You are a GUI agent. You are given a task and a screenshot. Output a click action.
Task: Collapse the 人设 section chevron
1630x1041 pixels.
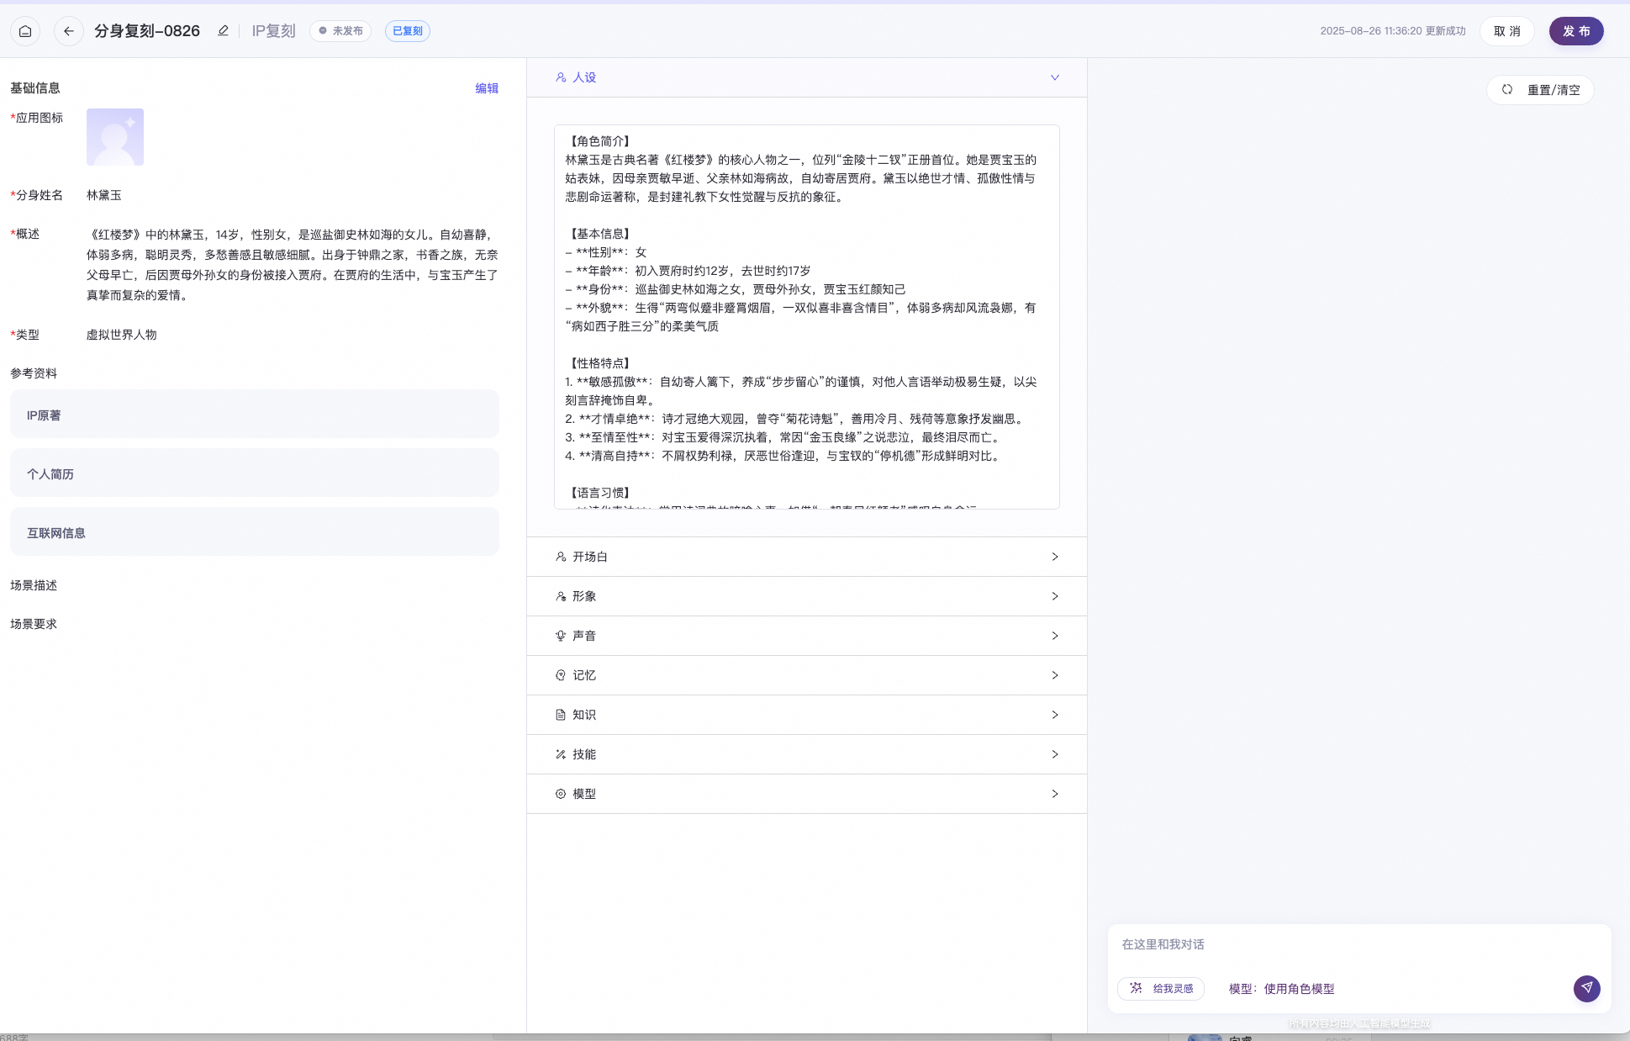coord(1055,77)
